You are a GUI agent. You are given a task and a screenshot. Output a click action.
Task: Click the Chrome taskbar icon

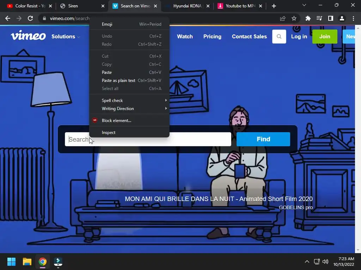click(x=43, y=262)
